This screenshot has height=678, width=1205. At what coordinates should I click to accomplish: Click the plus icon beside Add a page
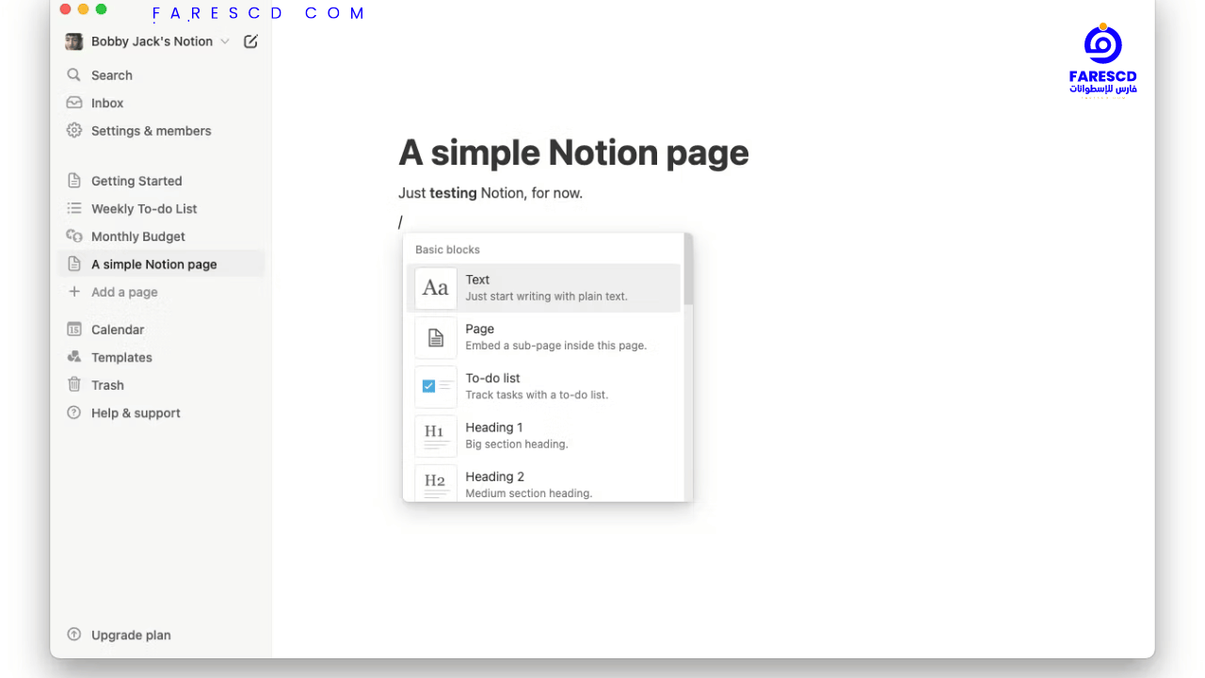pos(74,292)
